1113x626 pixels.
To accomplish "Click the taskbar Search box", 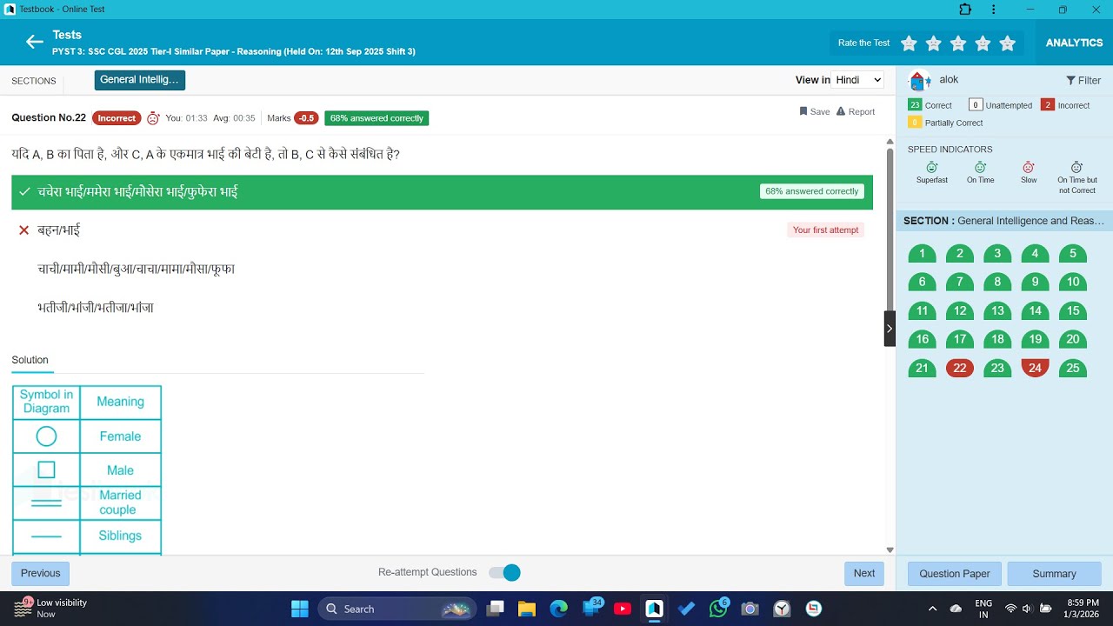I will [397, 609].
